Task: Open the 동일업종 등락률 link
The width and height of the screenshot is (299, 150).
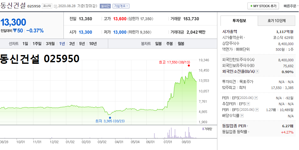Action: [236, 132]
